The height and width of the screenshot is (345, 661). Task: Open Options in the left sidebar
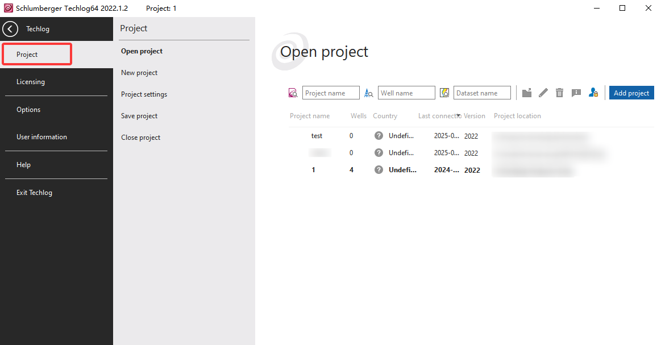(28, 110)
